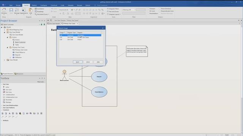The image size is (243, 136).
Task: Click the Edit clipboard icon
Action: coord(31,11)
